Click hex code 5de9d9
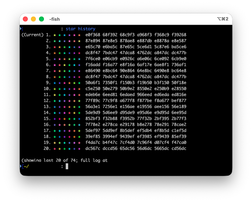252x202 pixels. pos(93,112)
